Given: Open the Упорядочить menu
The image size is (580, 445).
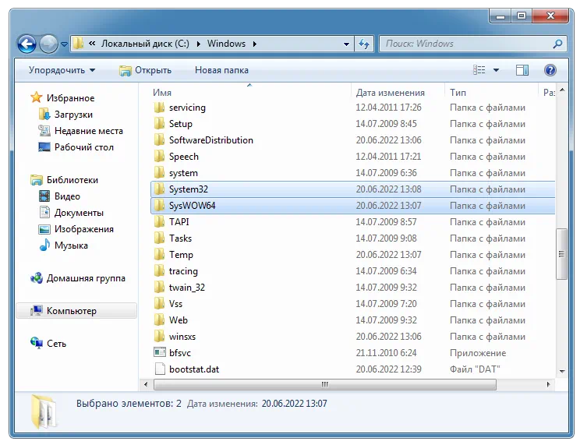Looking at the screenshot, I should (62, 70).
